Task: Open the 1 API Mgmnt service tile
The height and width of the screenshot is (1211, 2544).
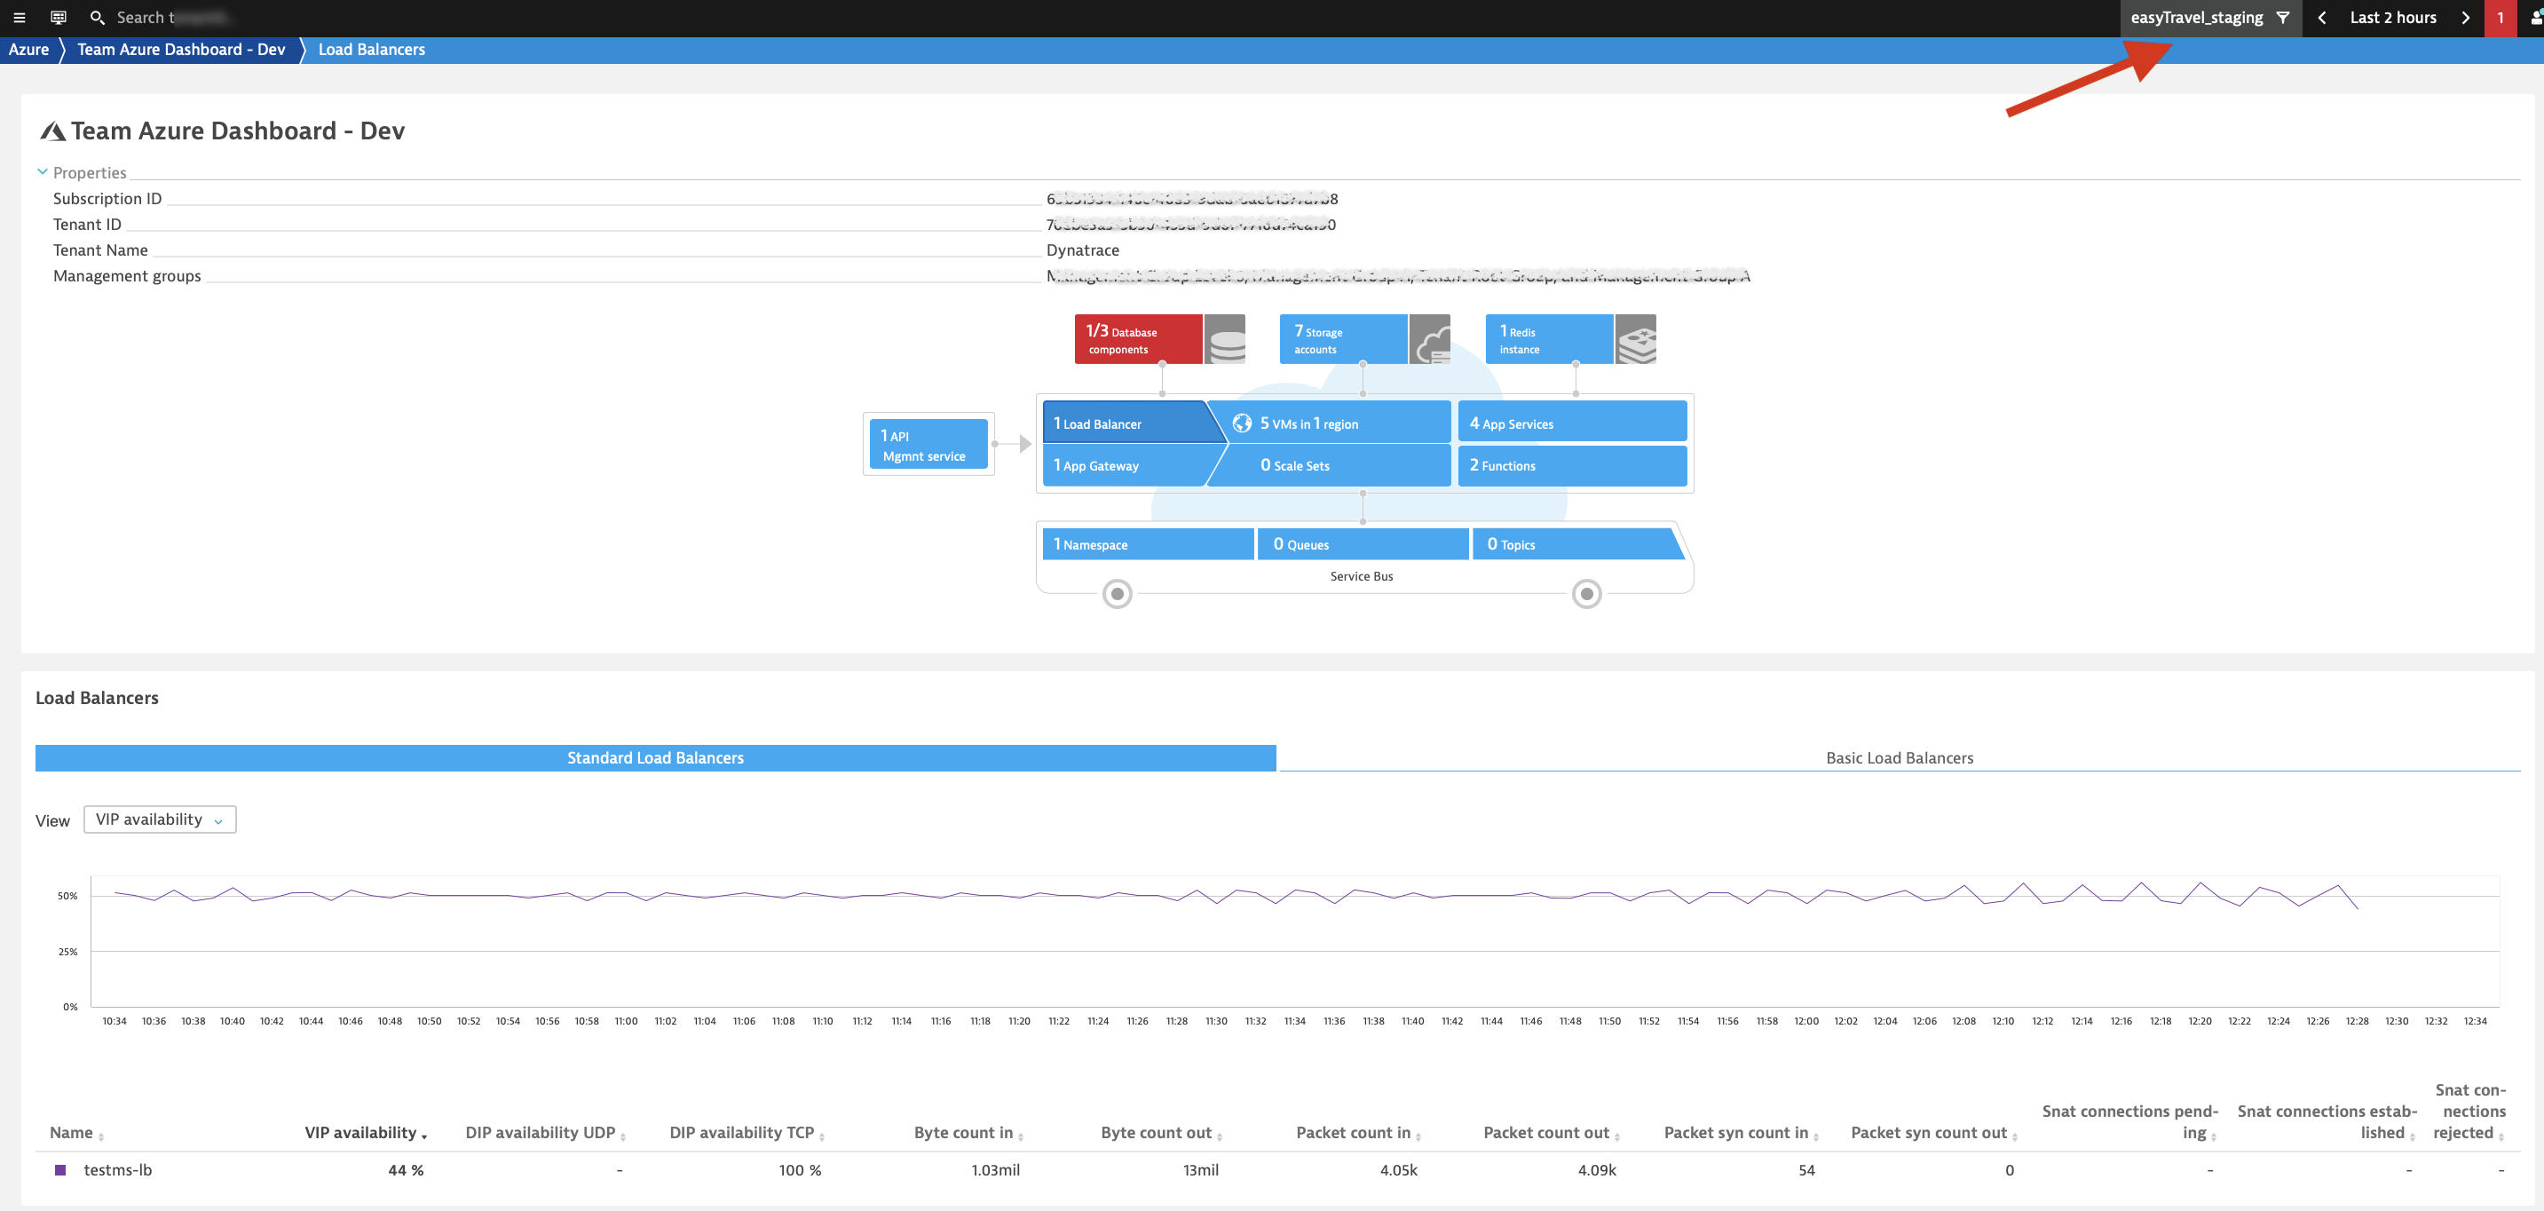Action: coord(928,445)
